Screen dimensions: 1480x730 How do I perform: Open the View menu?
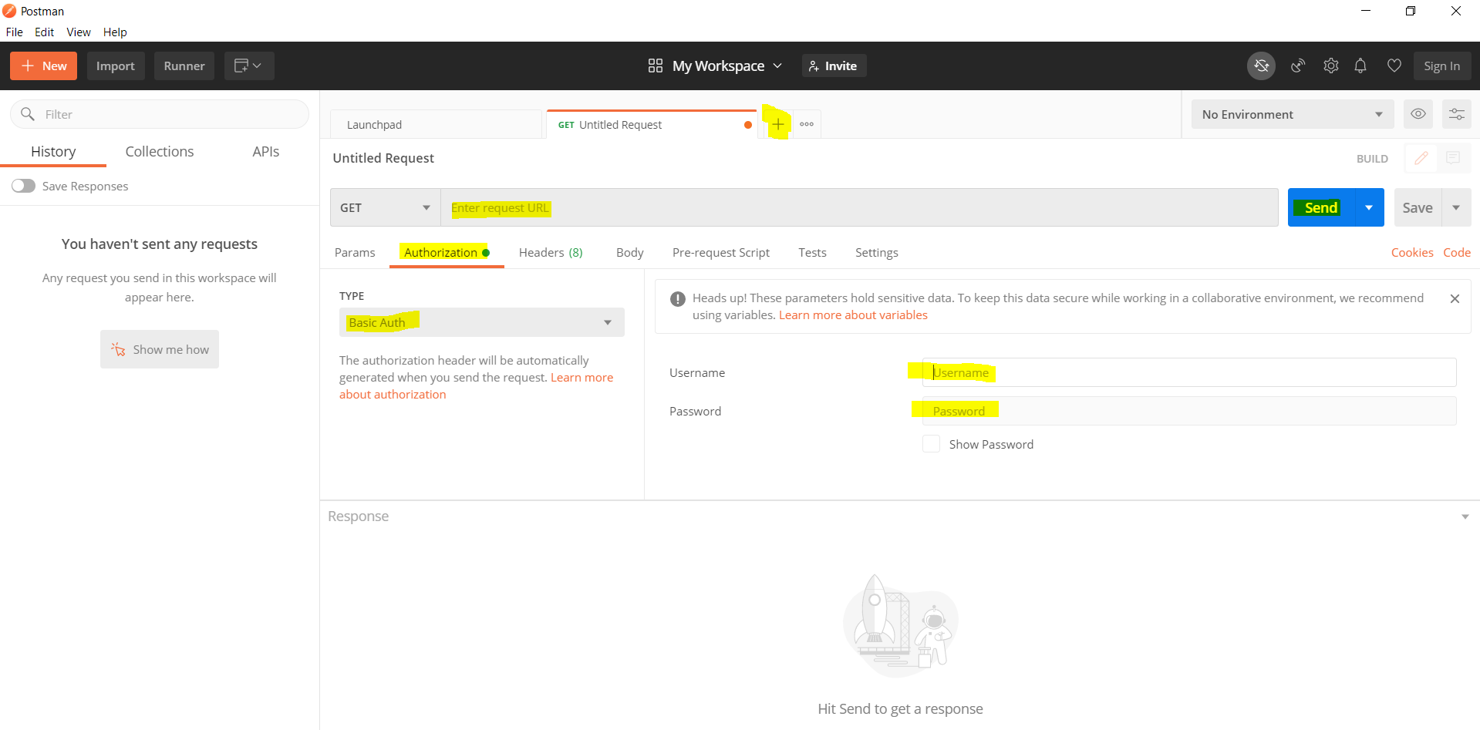point(79,32)
